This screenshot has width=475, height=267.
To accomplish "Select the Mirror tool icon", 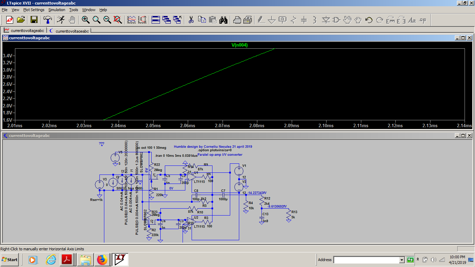I will tap(401, 20).
